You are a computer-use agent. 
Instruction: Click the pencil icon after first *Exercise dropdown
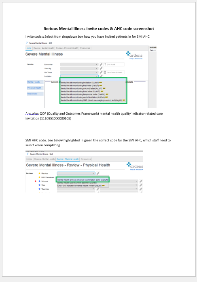click(x=98, y=189)
